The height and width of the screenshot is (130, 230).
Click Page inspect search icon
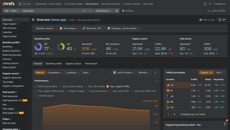coord(18,24)
